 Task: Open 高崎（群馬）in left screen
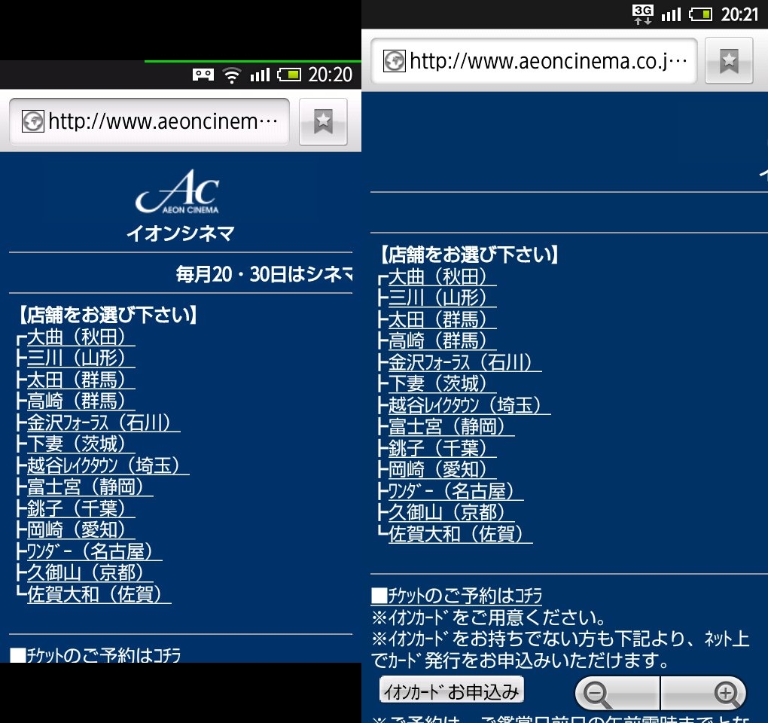pyautogui.click(x=81, y=401)
